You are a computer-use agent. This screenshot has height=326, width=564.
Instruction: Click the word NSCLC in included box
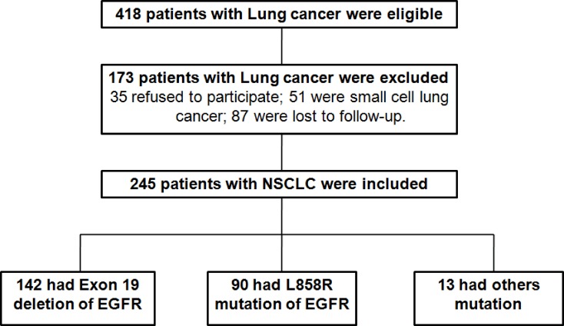[289, 184]
